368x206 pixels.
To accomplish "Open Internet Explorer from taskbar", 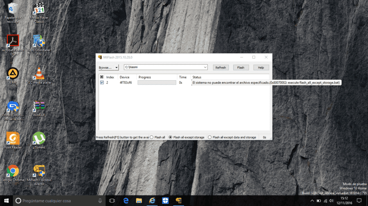I will tap(152, 201).
